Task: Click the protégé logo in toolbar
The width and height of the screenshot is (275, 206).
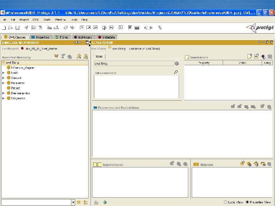Action: pyautogui.click(x=260, y=28)
